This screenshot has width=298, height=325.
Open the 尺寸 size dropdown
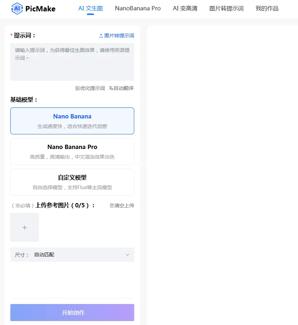pyautogui.click(x=72, y=255)
